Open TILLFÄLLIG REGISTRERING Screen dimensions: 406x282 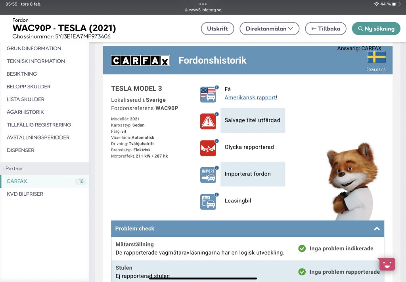(39, 125)
